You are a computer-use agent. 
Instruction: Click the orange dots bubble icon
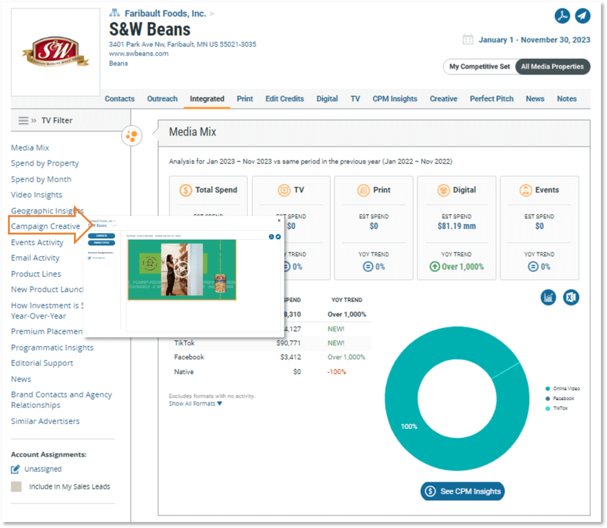[x=132, y=136]
